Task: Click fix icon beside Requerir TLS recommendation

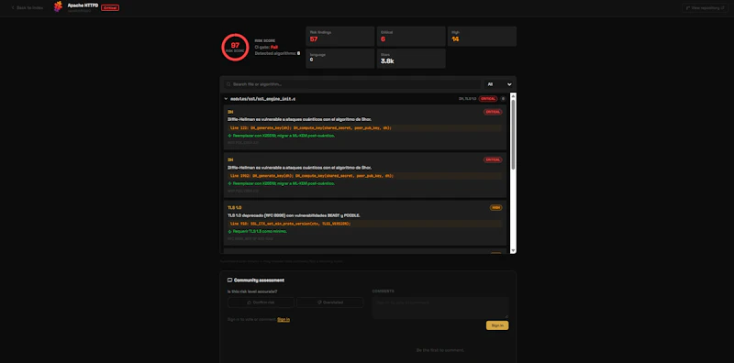Action: [229, 231]
